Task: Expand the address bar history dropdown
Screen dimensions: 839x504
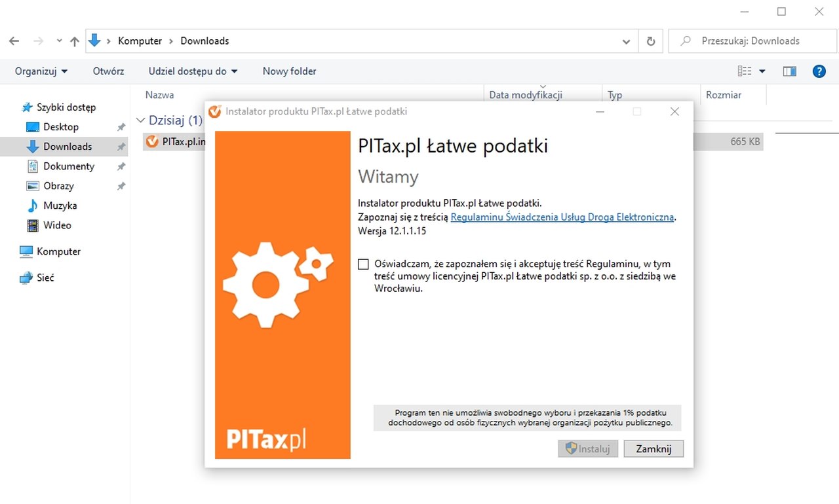Action: [x=626, y=41]
